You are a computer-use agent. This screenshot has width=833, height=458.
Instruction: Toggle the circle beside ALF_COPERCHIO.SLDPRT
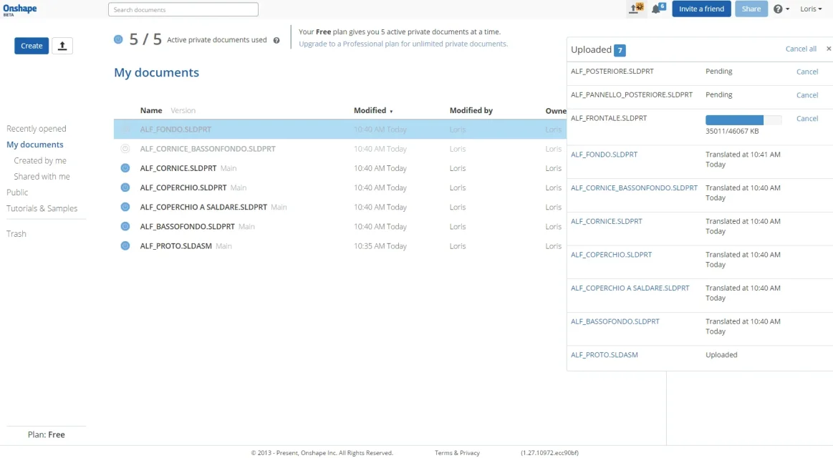[125, 187]
